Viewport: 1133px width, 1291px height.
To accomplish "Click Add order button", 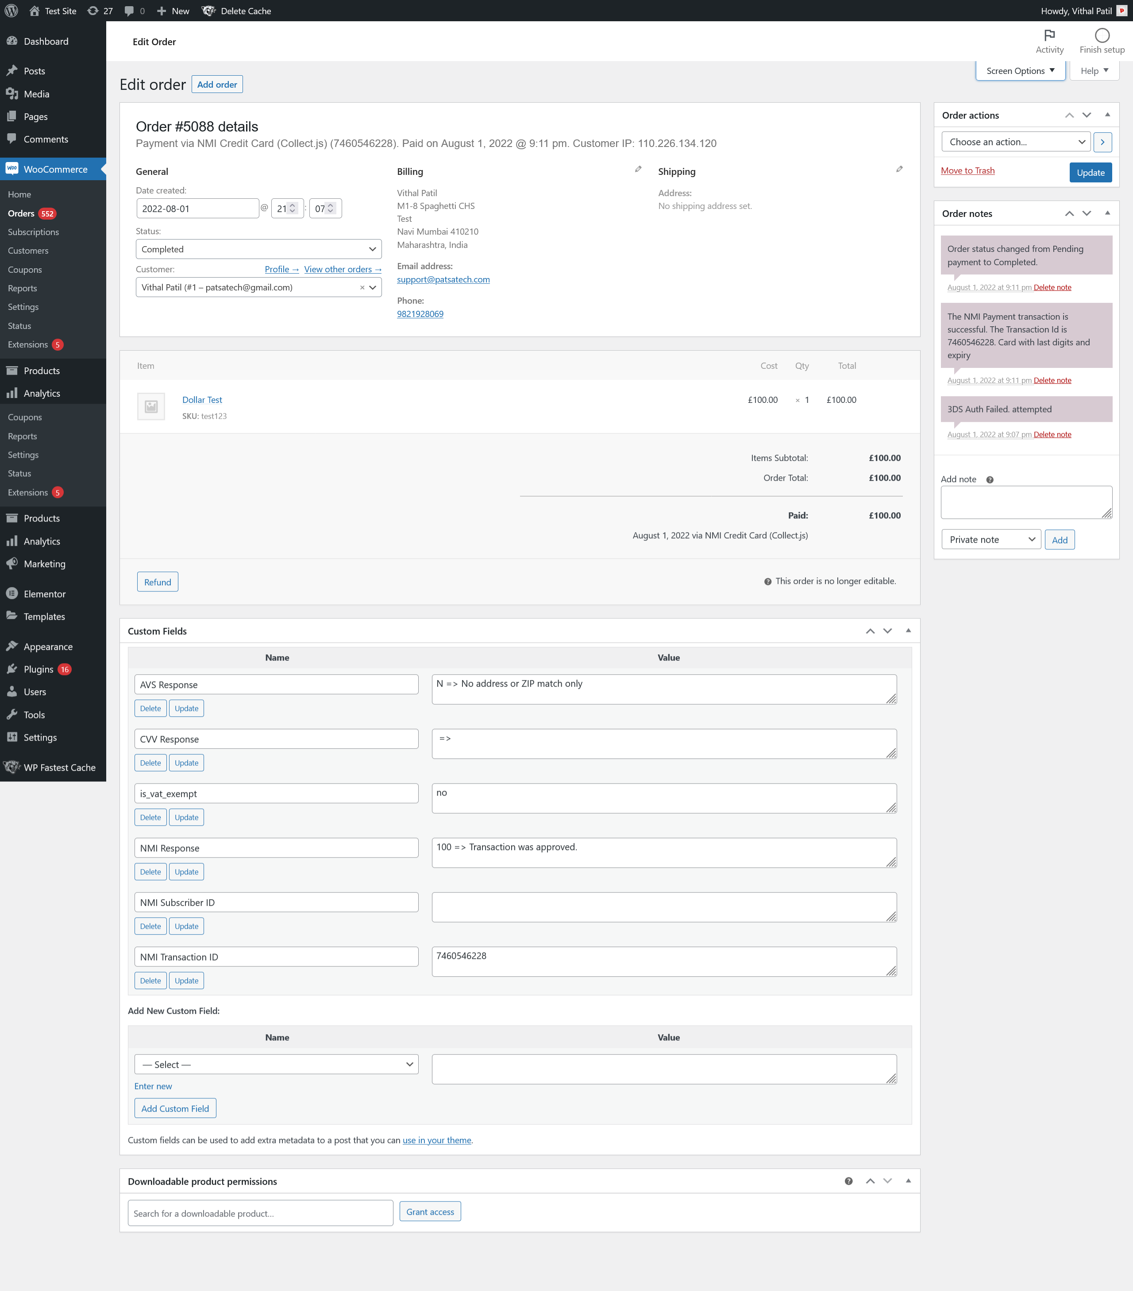I will coord(217,85).
